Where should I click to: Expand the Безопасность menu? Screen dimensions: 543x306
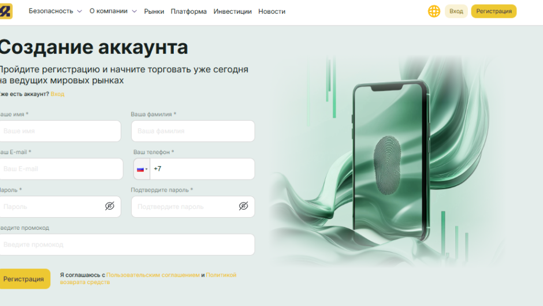coord(55,11)
